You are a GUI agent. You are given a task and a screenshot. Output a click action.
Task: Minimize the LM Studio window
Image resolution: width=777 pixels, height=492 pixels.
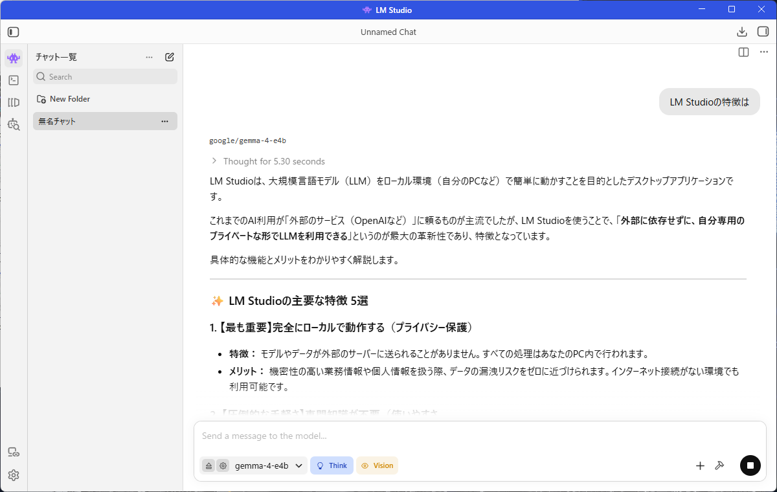[x=702, y=10]
